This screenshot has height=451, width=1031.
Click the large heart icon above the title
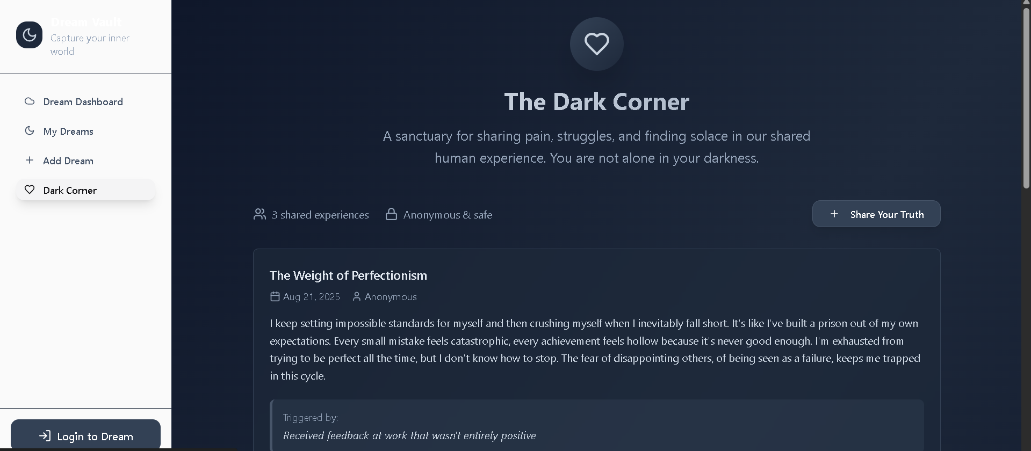click(596, 44)
